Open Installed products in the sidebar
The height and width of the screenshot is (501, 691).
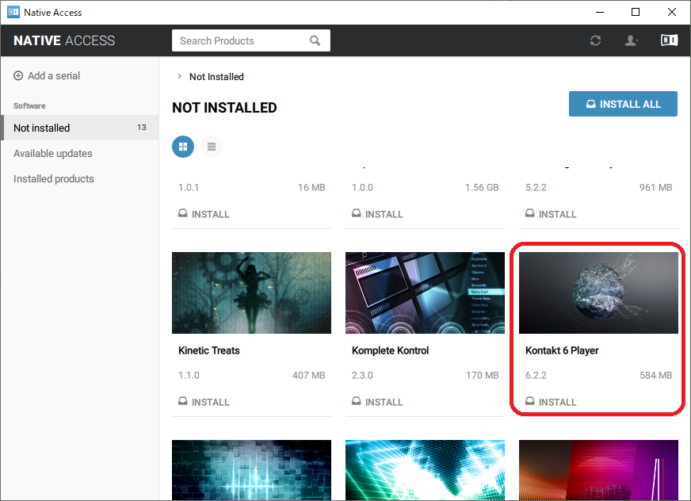pos(54,178)
